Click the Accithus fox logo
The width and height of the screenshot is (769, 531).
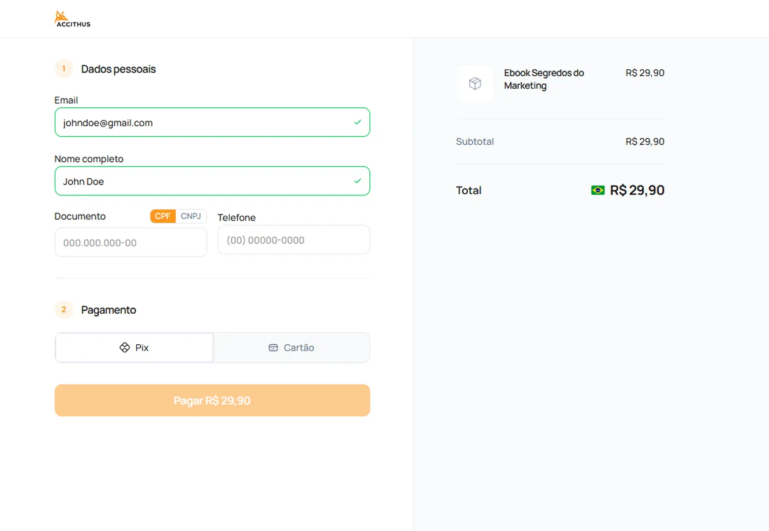click(x=72, y=19)
